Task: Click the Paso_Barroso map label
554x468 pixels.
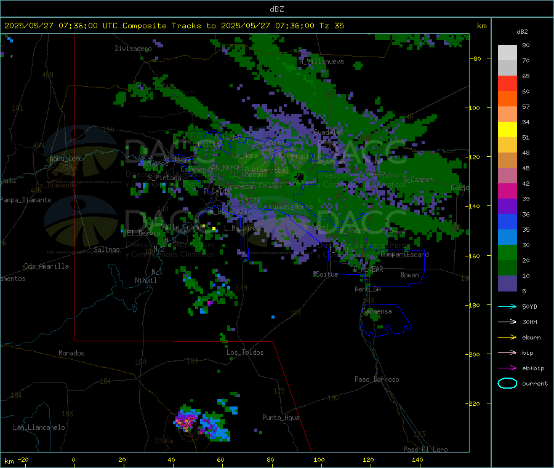Action: (x=377, y=380)
